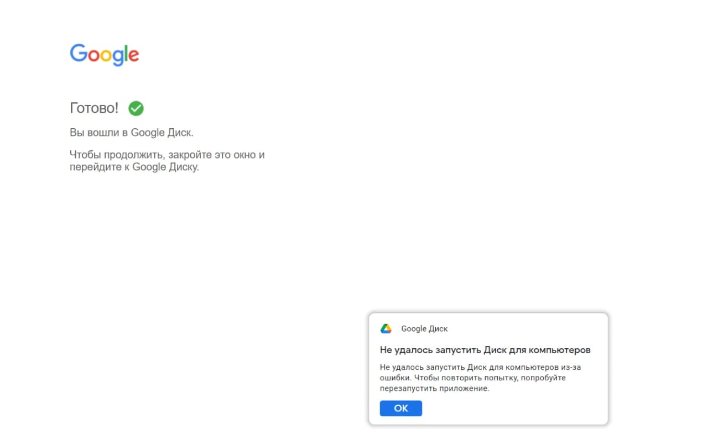The height and width of the screenshot is (429, 708).
Task: Click the Готово! heading text
Action: click(94, 108)
